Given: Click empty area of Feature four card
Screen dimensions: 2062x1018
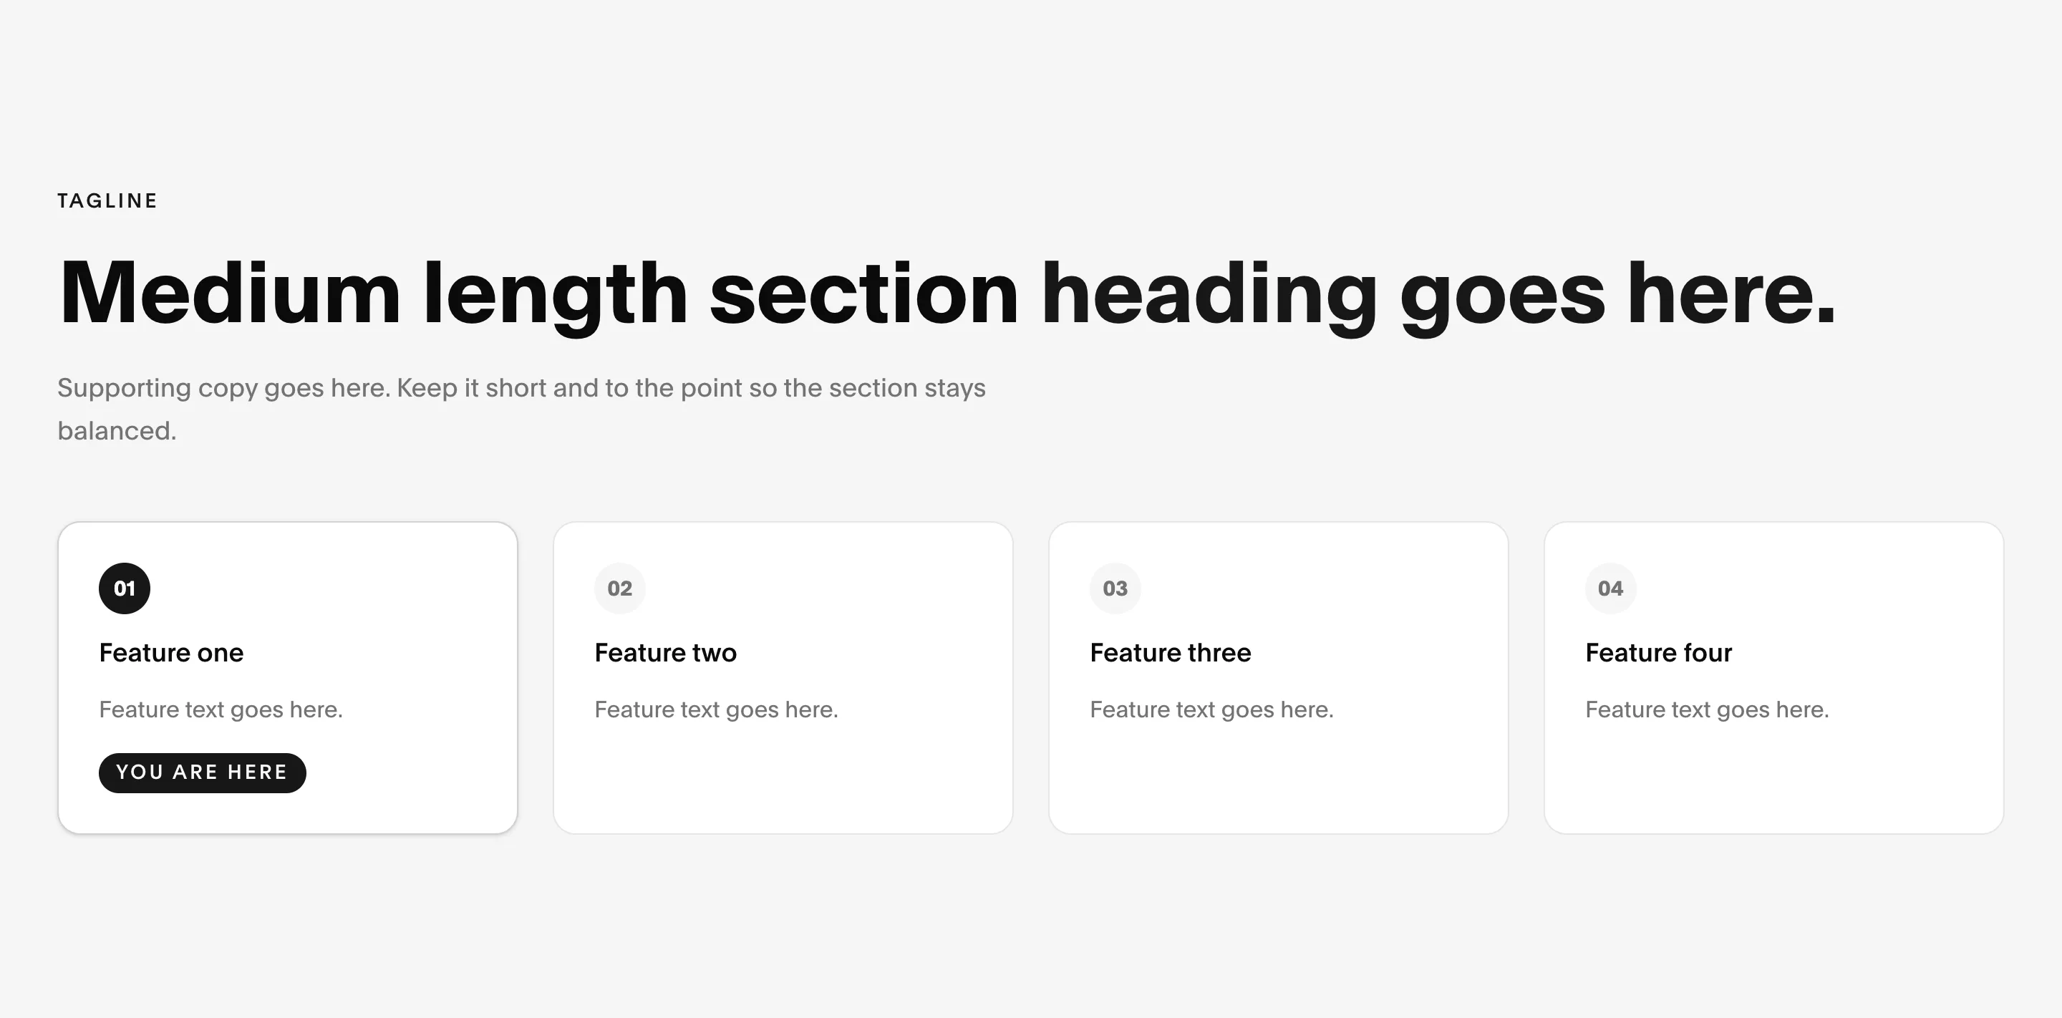Looking at the screenshot, I should (x=1774, y=780).
